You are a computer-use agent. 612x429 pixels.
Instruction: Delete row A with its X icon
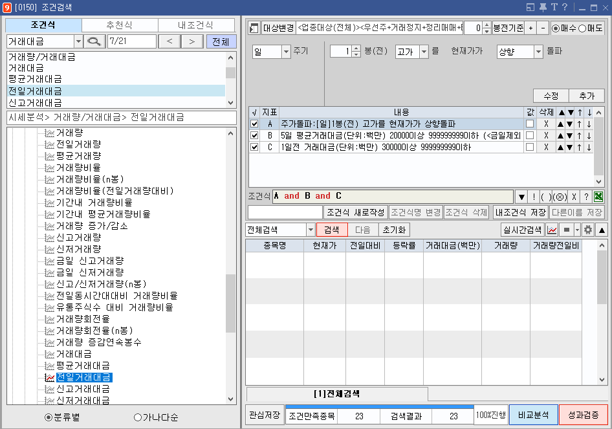tap(546, 124)
